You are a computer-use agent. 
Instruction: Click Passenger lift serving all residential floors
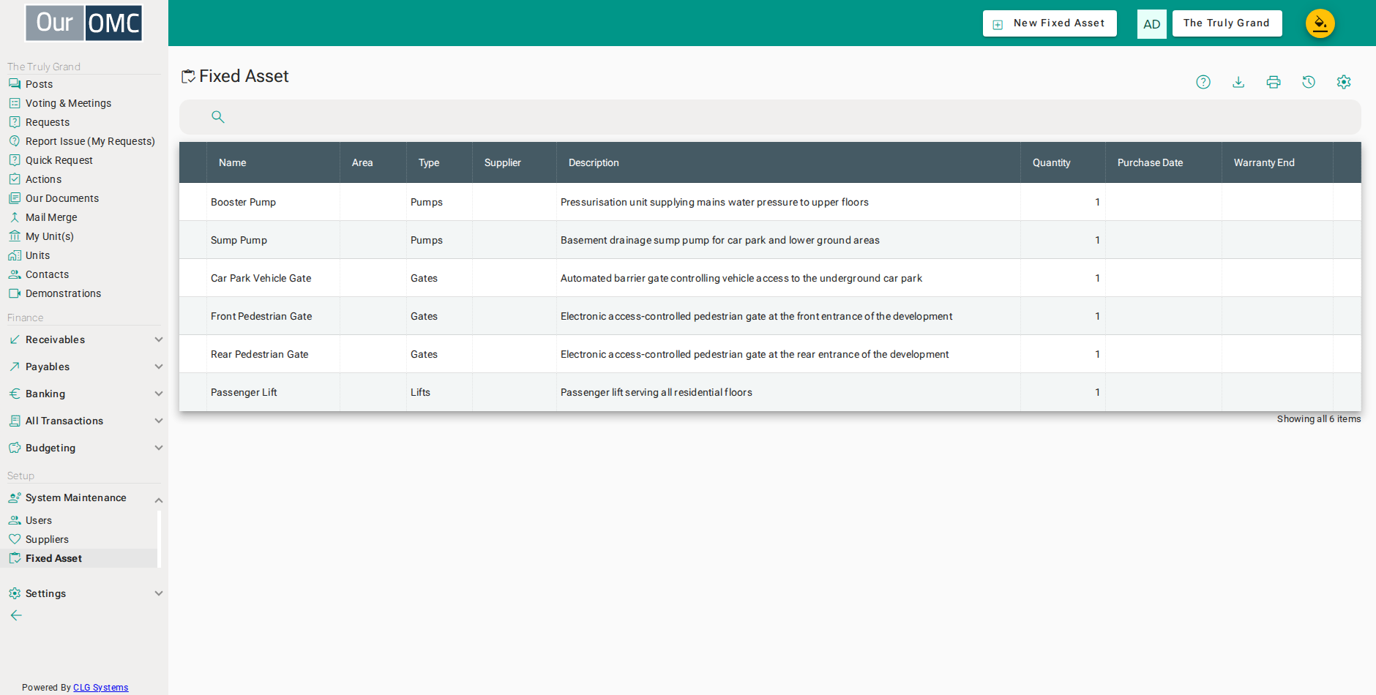point(657,392)
